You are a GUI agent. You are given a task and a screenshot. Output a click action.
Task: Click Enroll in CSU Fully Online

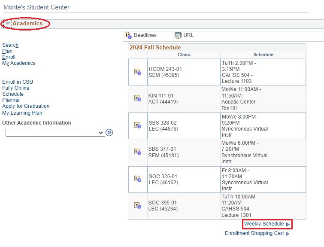[17, 85]
